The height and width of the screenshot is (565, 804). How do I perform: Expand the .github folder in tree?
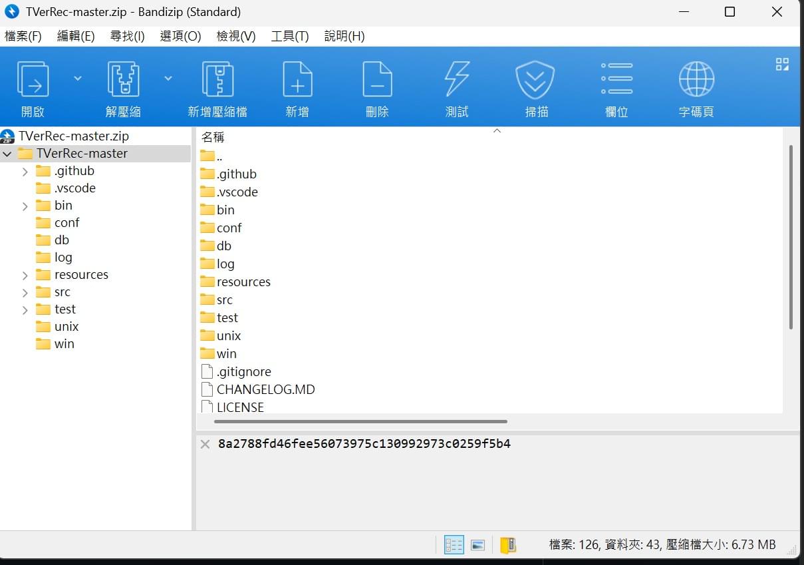tap(25, 172)
